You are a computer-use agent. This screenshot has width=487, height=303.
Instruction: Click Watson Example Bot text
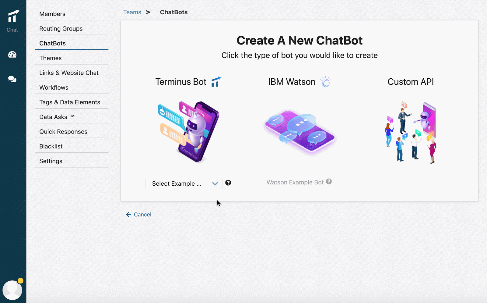[x=295, y=182]
